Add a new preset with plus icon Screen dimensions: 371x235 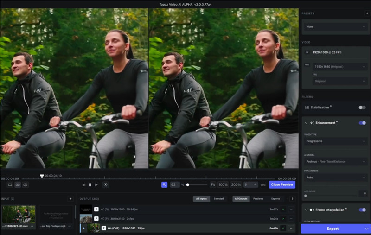[x=367, y=13]
